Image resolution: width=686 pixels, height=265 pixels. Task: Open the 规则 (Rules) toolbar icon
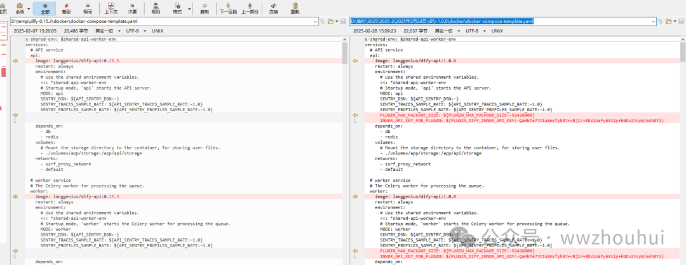(157, 8)
